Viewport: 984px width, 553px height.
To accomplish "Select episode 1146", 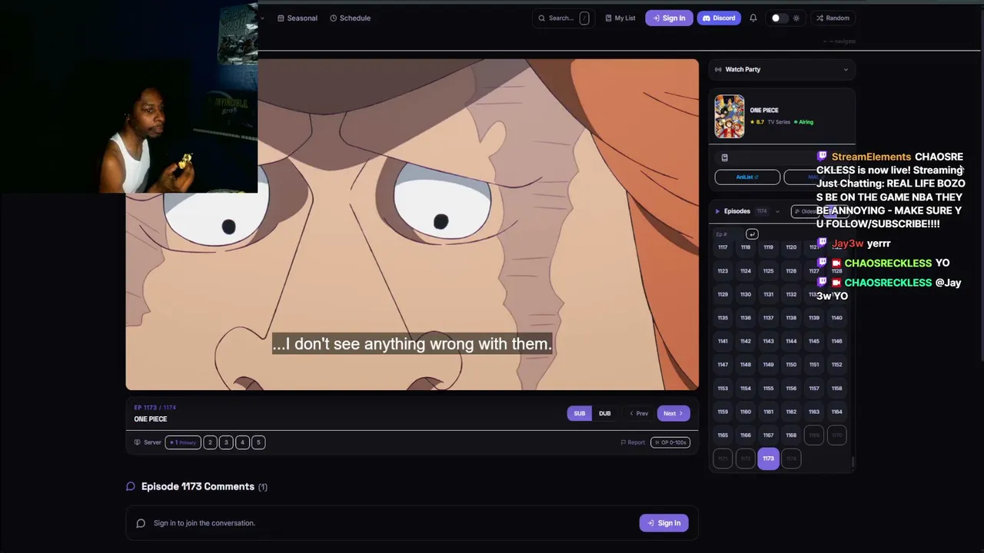I will [x=836, y=341].
